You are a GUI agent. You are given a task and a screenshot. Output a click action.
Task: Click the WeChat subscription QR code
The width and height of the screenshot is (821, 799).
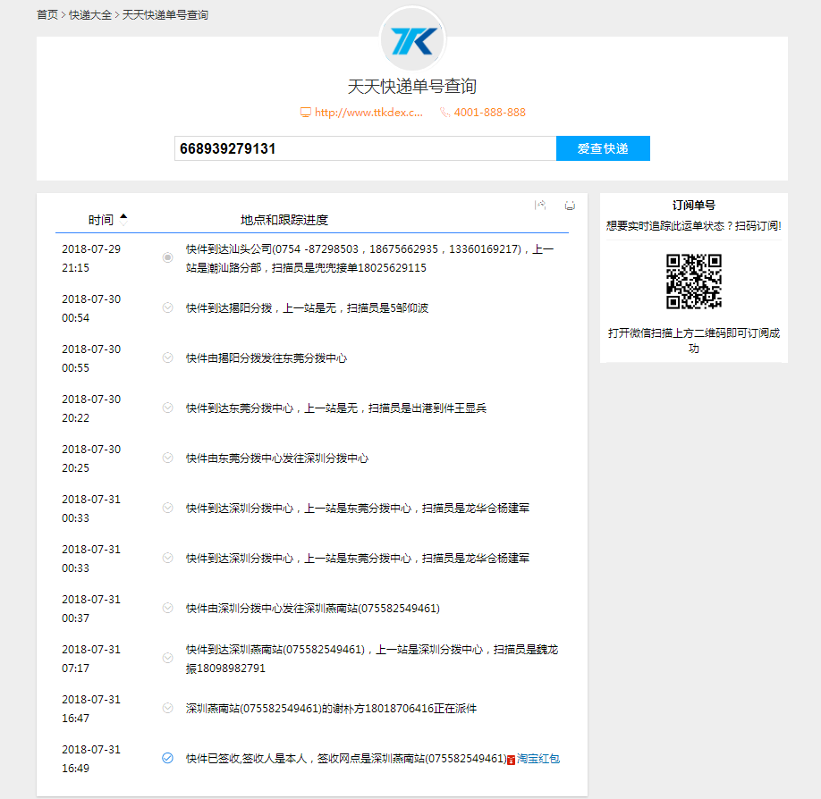694,282
